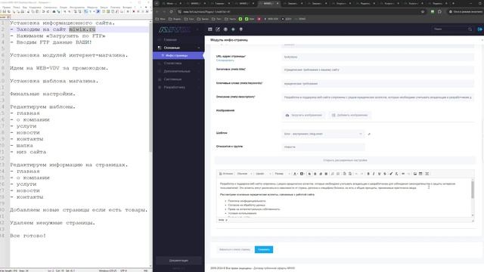Click the blue logout icon in header

point(479,29)
